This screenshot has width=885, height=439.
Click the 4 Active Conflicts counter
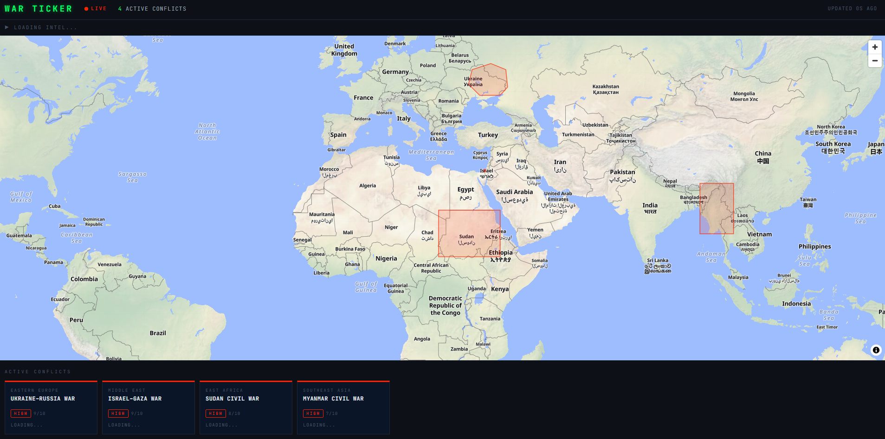152,9
